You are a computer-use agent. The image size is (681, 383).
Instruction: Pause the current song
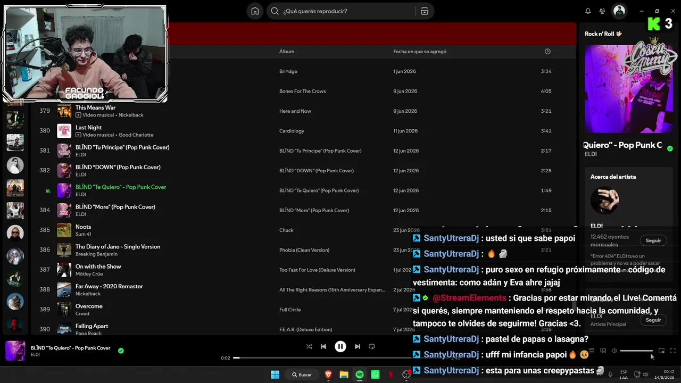[340, 346]
